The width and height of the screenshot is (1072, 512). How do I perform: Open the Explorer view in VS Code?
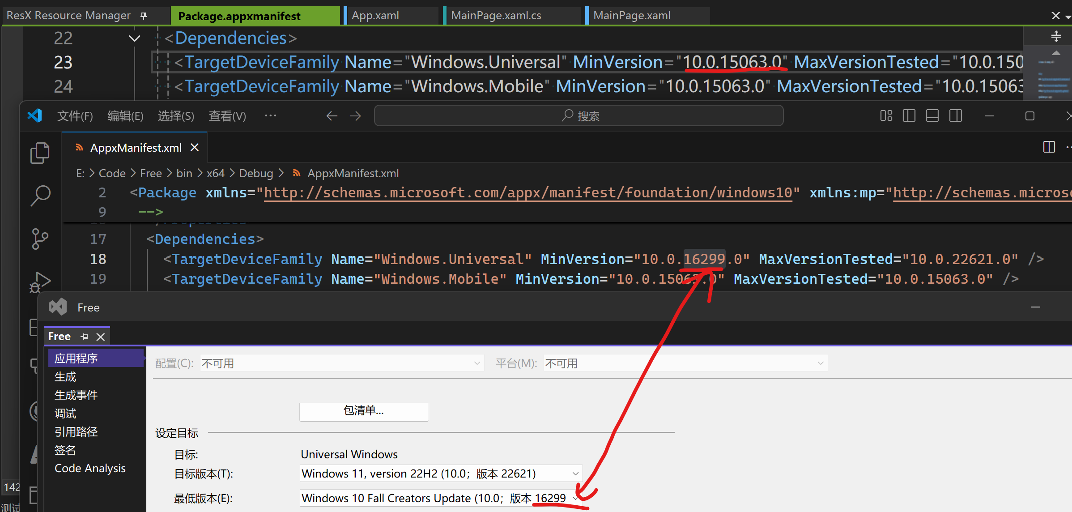(x=40, y=152)
